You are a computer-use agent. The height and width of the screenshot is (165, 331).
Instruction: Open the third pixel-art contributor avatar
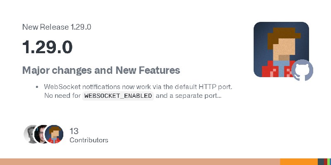point(54,134)
